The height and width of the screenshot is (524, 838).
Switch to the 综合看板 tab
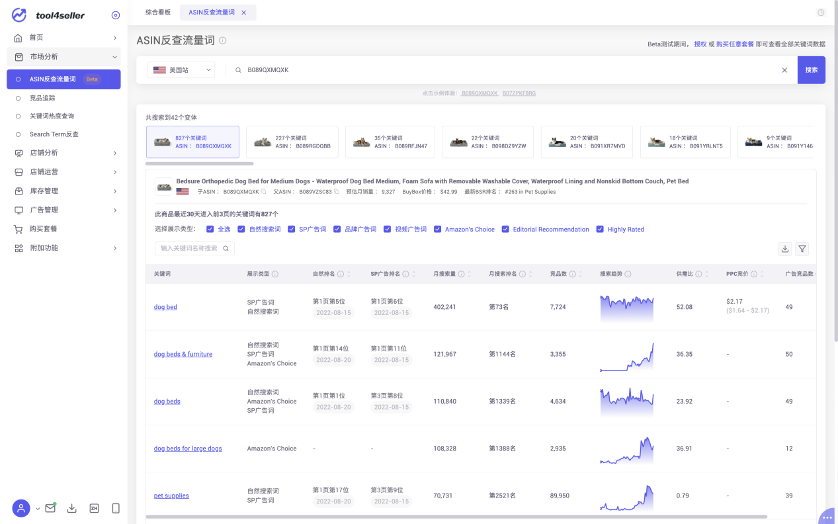coord(158,13)
